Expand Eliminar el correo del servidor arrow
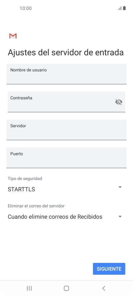 click(120, 216)
